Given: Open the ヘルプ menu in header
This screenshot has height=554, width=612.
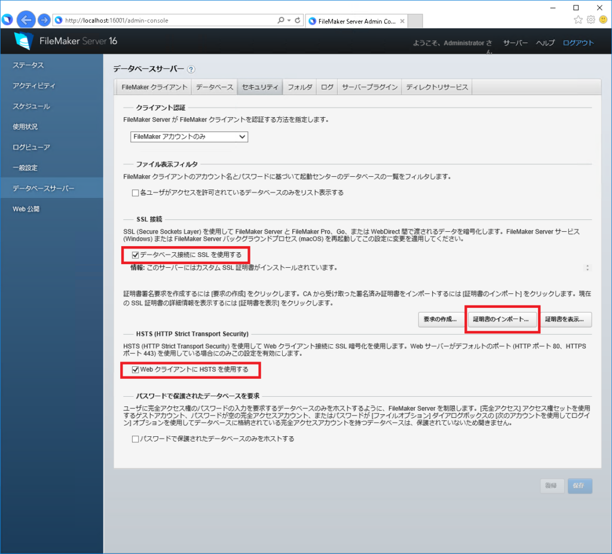Looking at the screenshot, I should [x=545, y=43].
